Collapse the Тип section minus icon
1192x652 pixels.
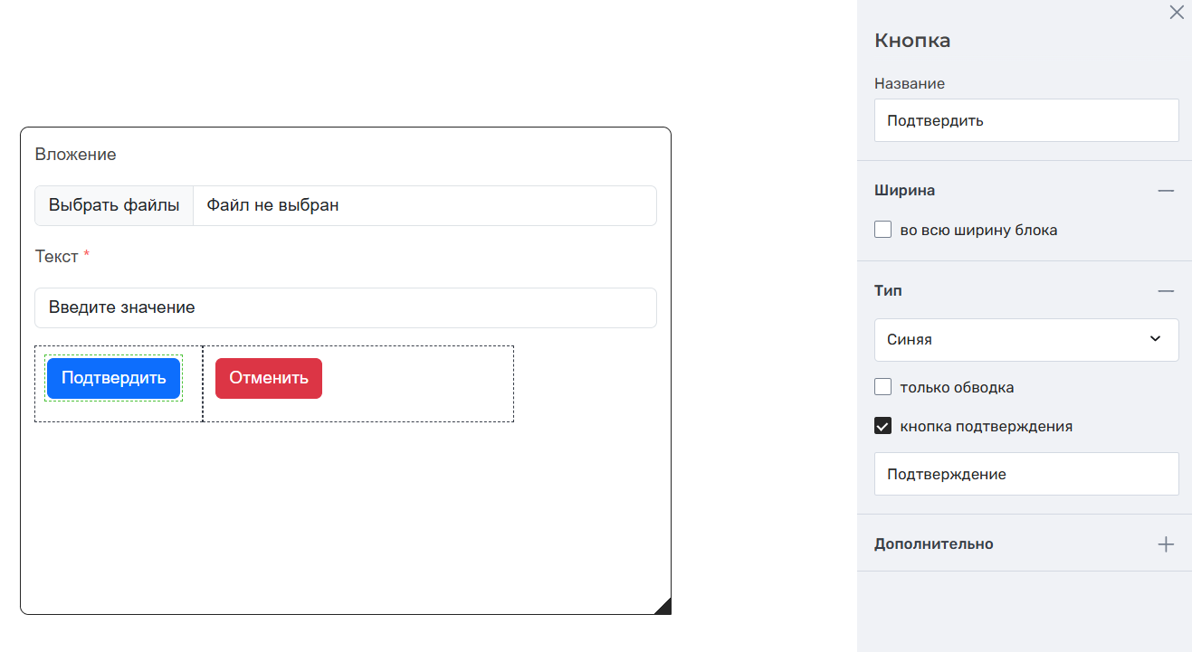click(x=1166, y=291)
